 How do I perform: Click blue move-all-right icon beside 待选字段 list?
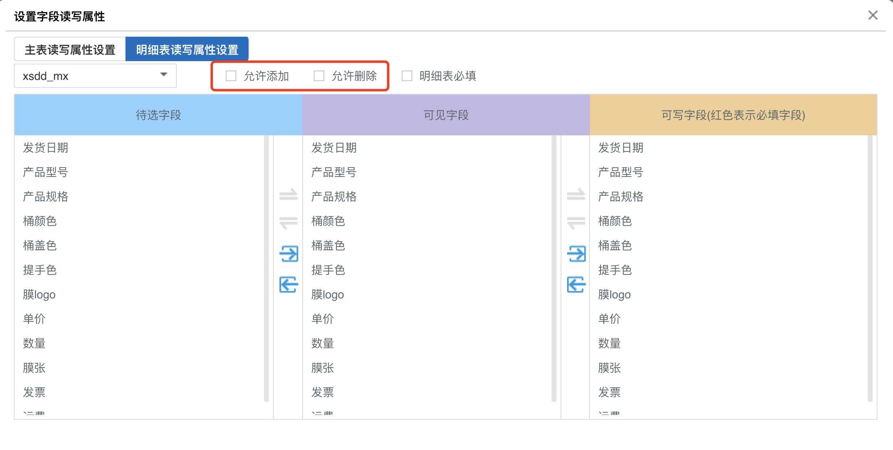pos(289,254)
